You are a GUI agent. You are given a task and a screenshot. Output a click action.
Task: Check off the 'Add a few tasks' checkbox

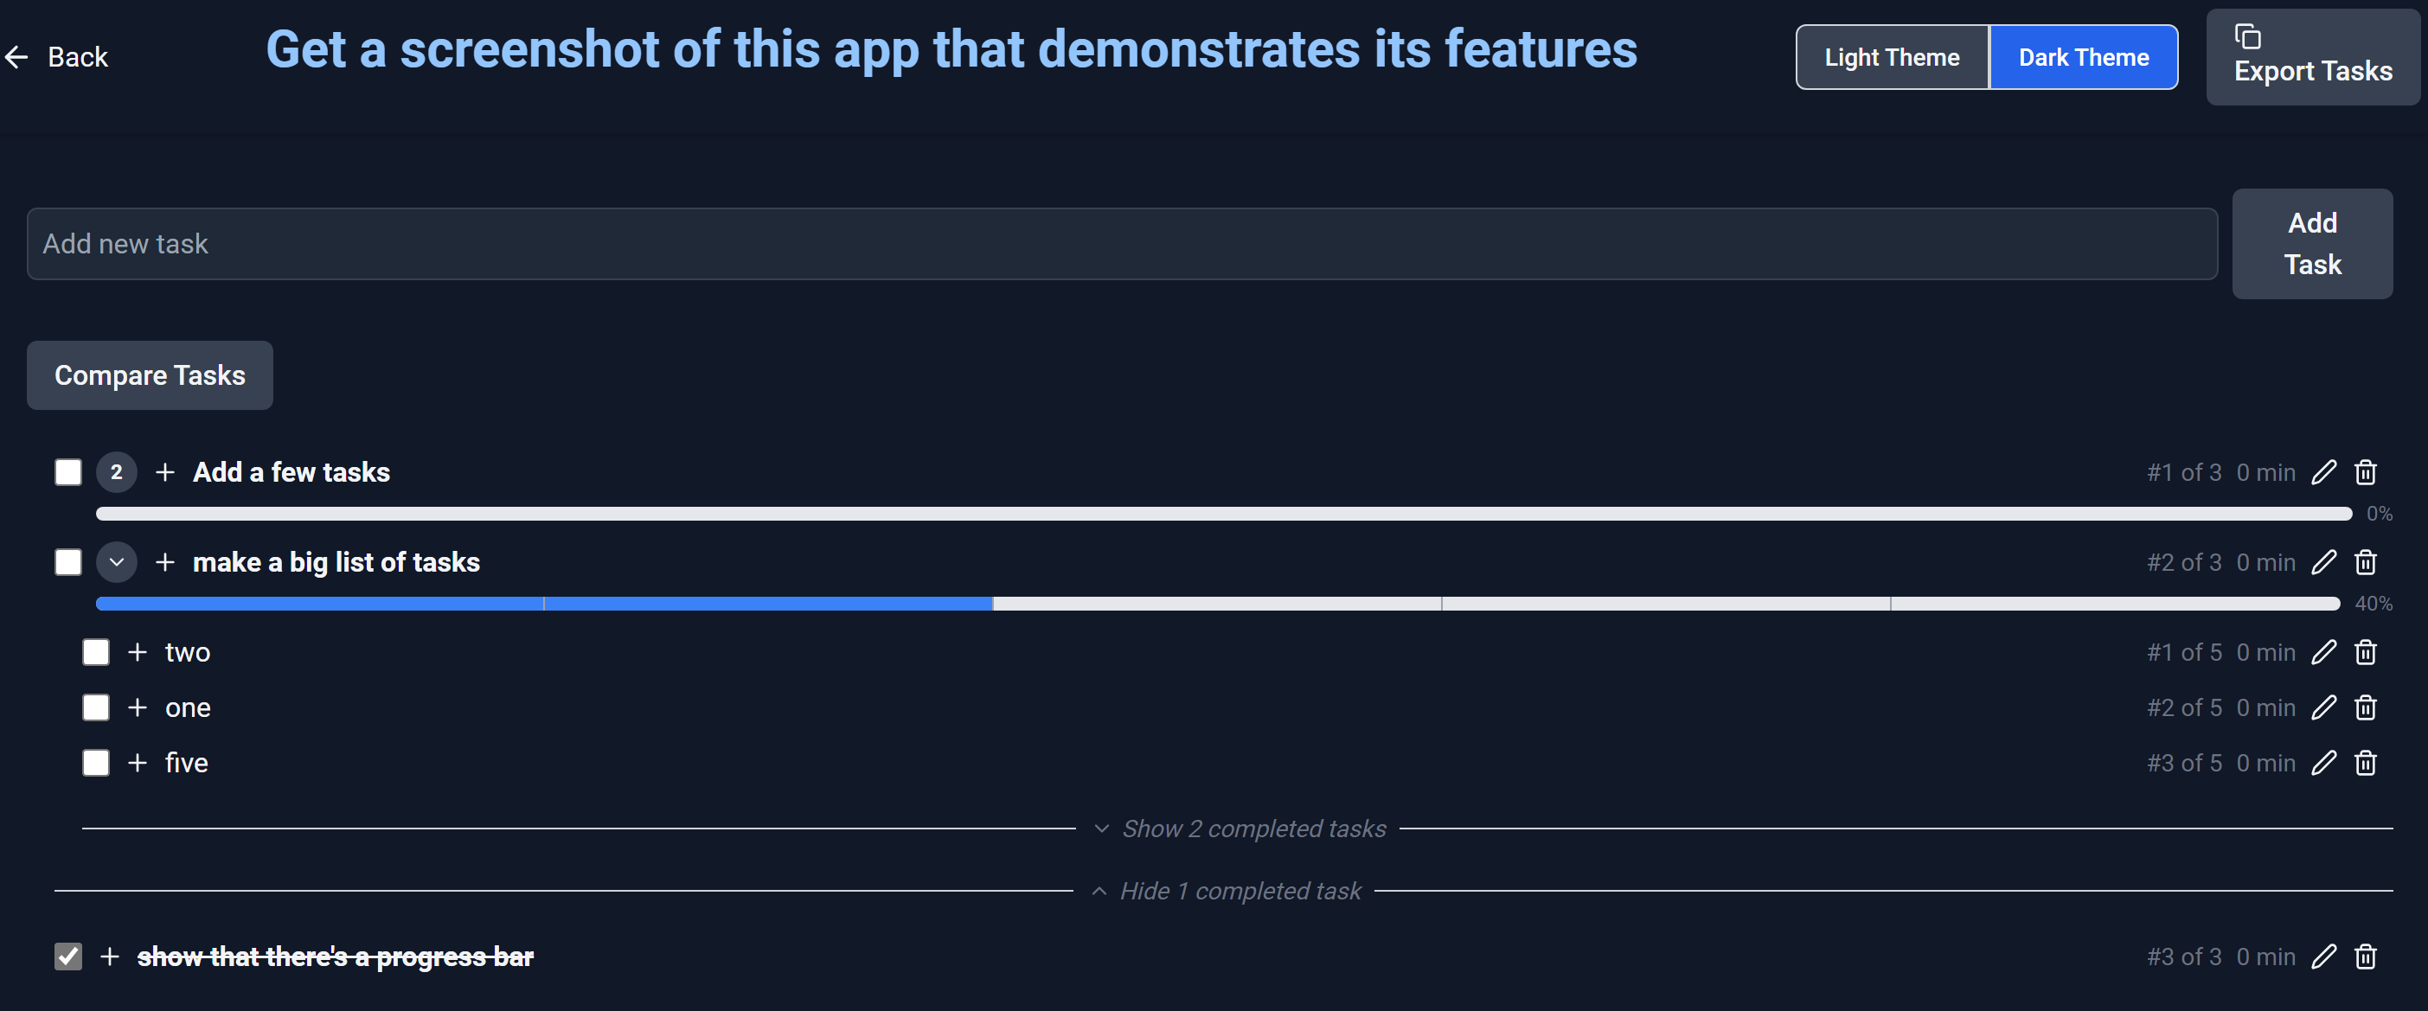click(67, 472)
